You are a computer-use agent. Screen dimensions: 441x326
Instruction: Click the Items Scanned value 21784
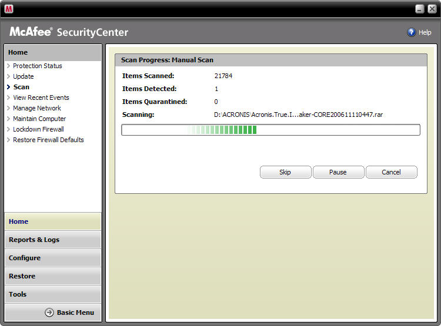coord(223,76)
